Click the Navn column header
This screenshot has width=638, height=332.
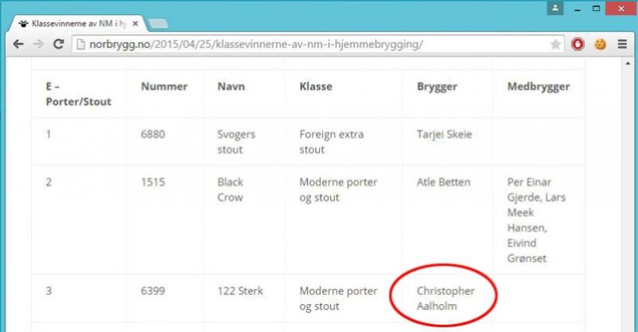pos(231,87)
